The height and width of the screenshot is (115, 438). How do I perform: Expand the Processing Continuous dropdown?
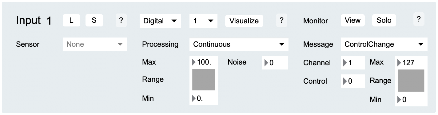239,44
